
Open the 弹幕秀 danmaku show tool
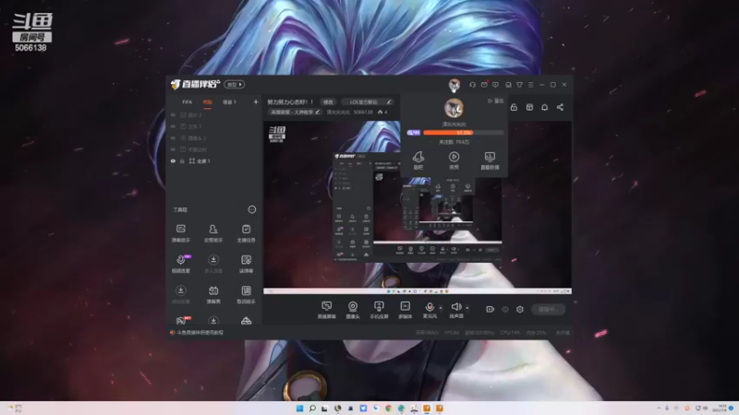click(x=213, y=294)
